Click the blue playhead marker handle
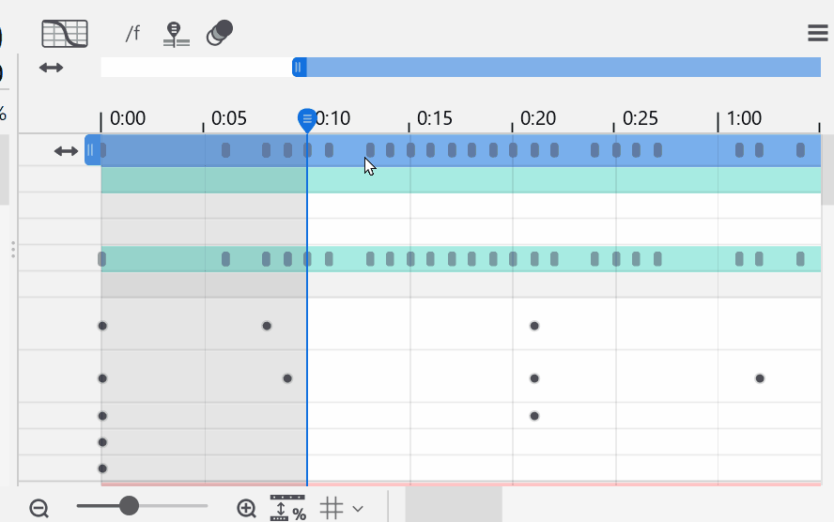Viewport: 834px width, 522px height. click(307, 119)
